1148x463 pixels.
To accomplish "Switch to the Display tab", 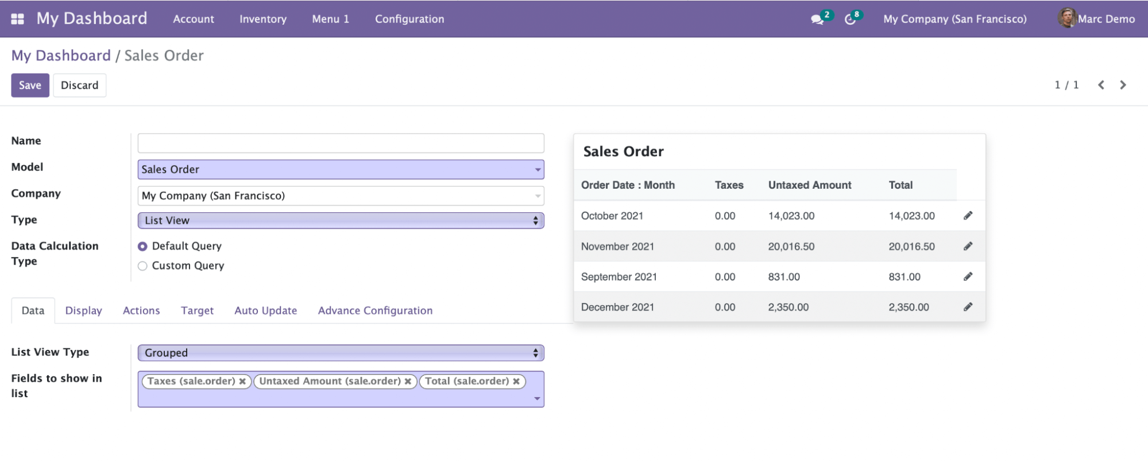I will click(x=83, y=310).
